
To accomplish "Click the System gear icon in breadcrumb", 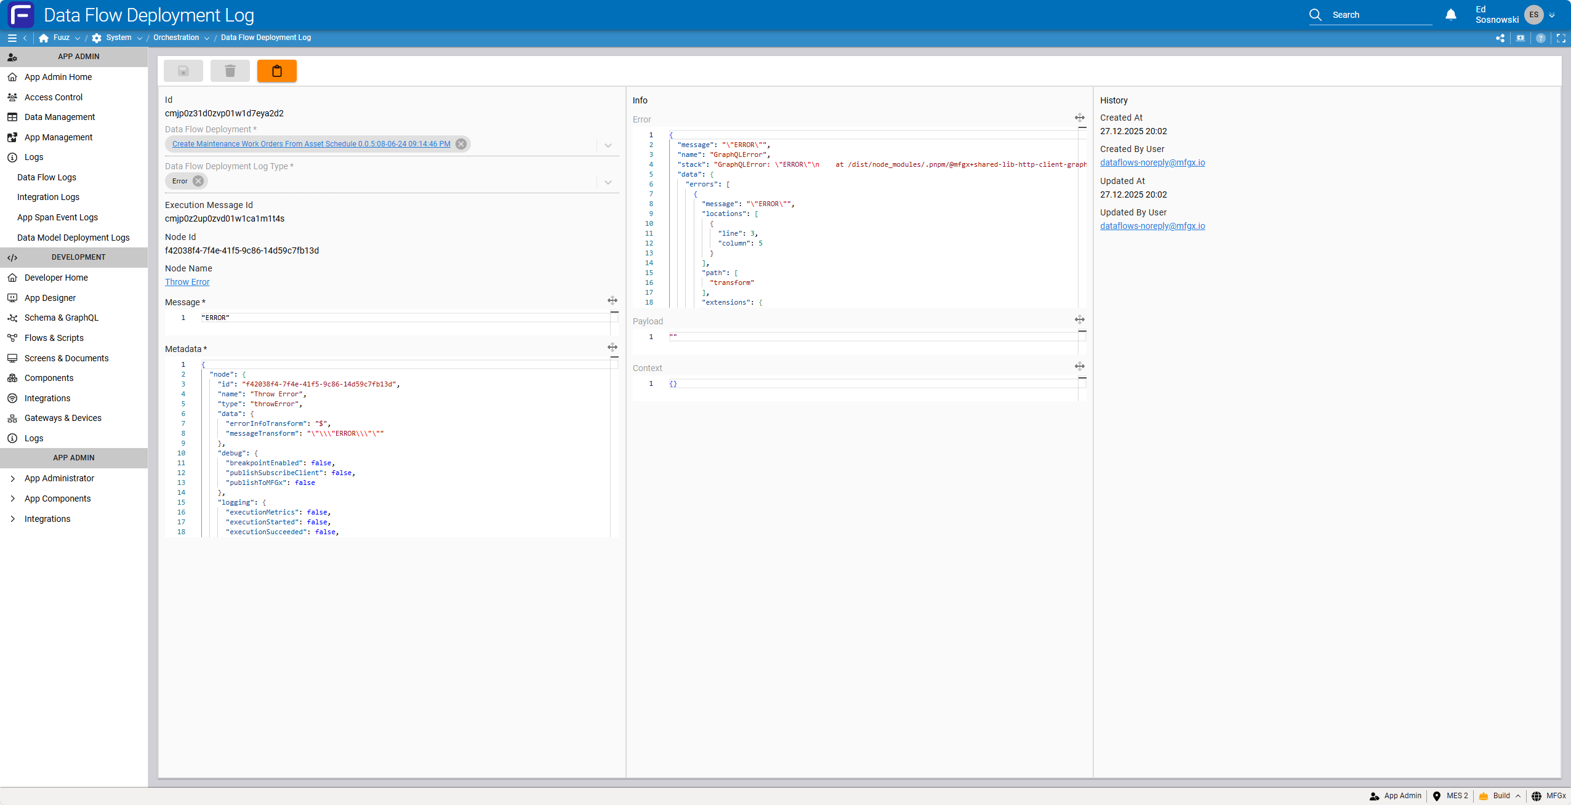I will click(97, 38).
